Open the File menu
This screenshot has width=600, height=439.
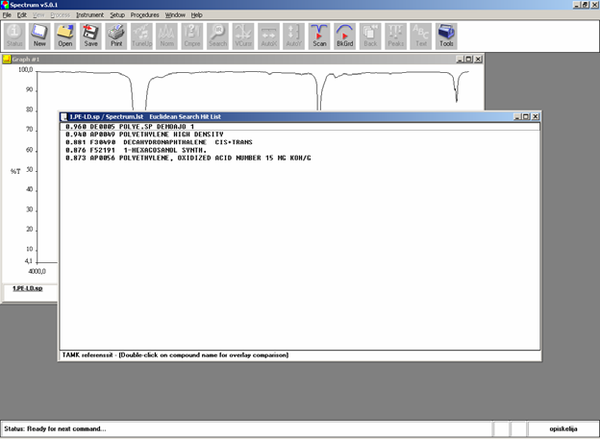point(7,15)
